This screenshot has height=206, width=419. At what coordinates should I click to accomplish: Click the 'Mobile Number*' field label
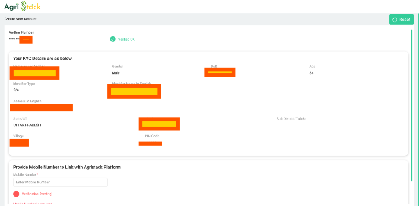26,174
